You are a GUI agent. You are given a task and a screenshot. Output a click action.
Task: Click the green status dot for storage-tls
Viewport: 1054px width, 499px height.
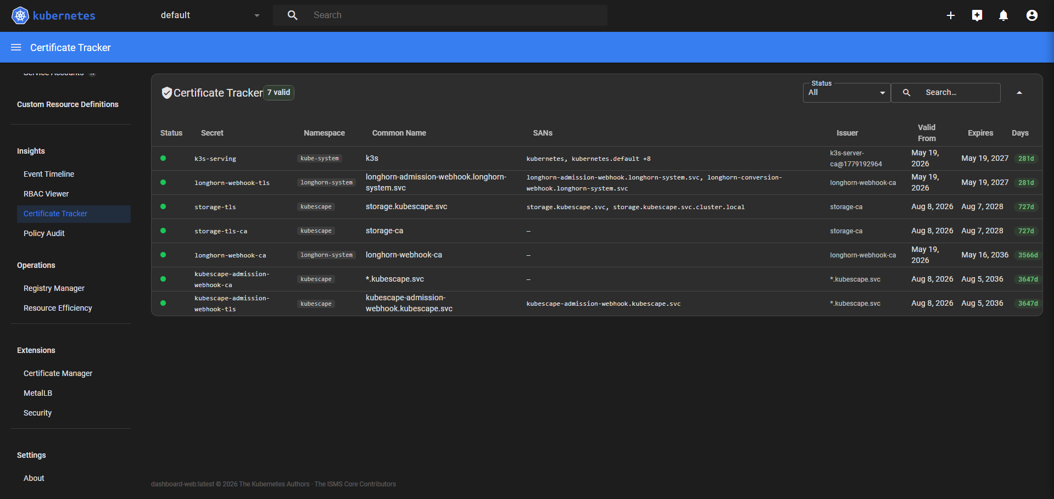pos(163,206)
